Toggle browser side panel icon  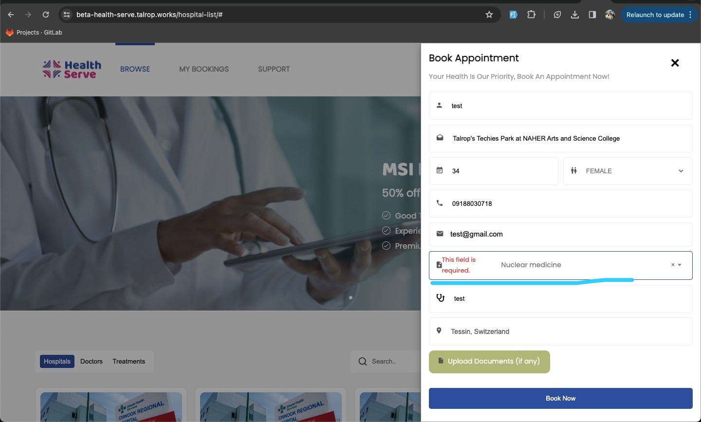pyautogui.click(x=592, y=15)
